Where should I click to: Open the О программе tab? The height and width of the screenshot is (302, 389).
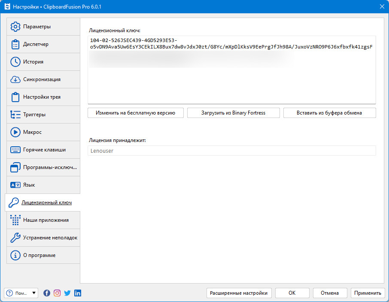point(43,255)
